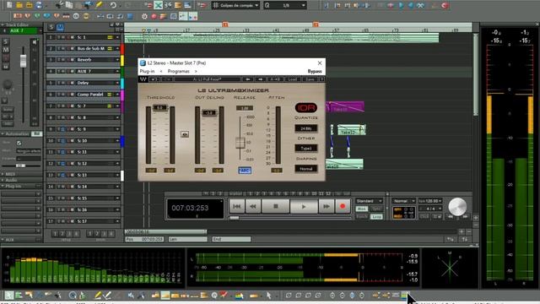Toggle global Mute button above track list
Viewport: 540px width, 304px height.
click(60, 27)
